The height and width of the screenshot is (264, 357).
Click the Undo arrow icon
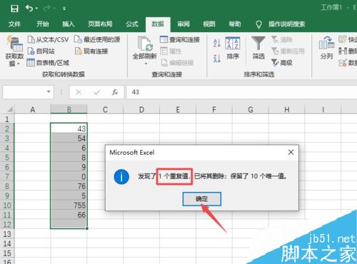(x=29, y=9)
